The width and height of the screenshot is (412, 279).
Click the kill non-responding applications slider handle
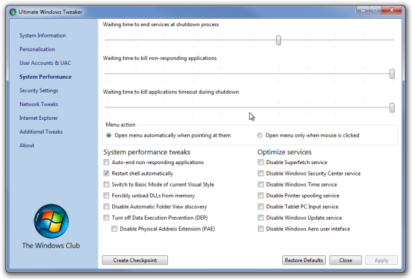(392, 74)
